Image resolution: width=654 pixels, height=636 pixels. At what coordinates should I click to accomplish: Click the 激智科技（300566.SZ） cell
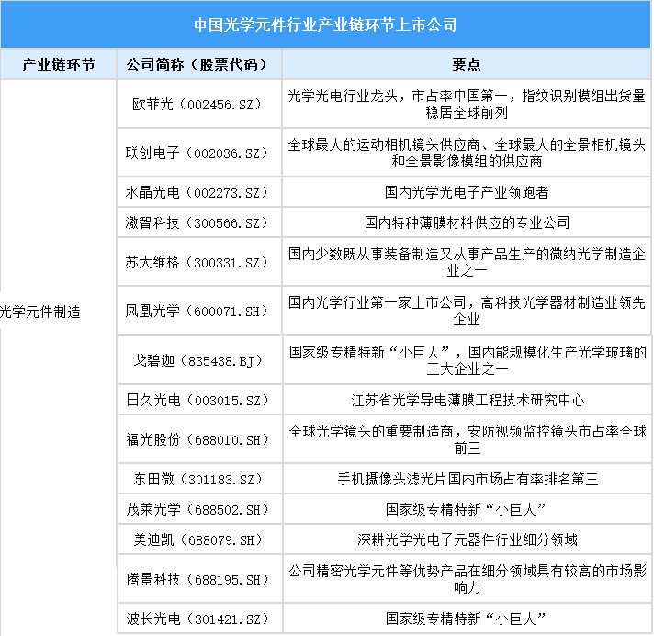coord(199,222)
